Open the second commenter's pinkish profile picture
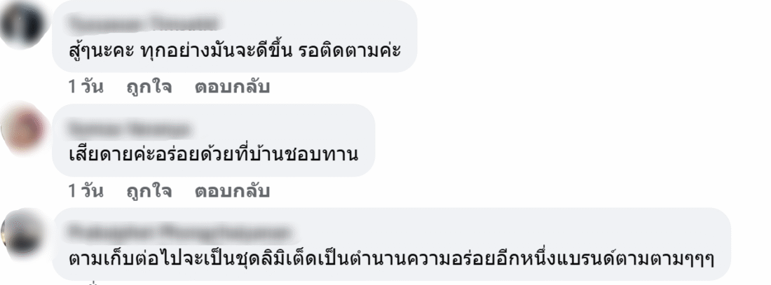 (x=22, y=129)
